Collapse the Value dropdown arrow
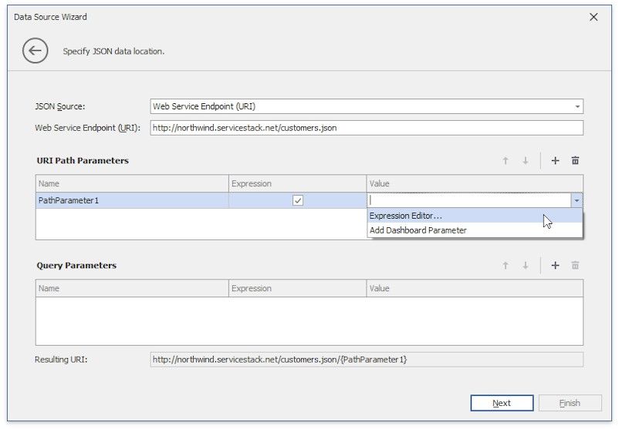Screen dimensions: 619x429 pyautogui.click(x=577, y=200)
